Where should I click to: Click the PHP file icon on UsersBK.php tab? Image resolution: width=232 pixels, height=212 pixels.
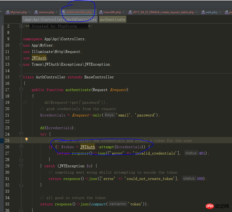tap(101, 12)
